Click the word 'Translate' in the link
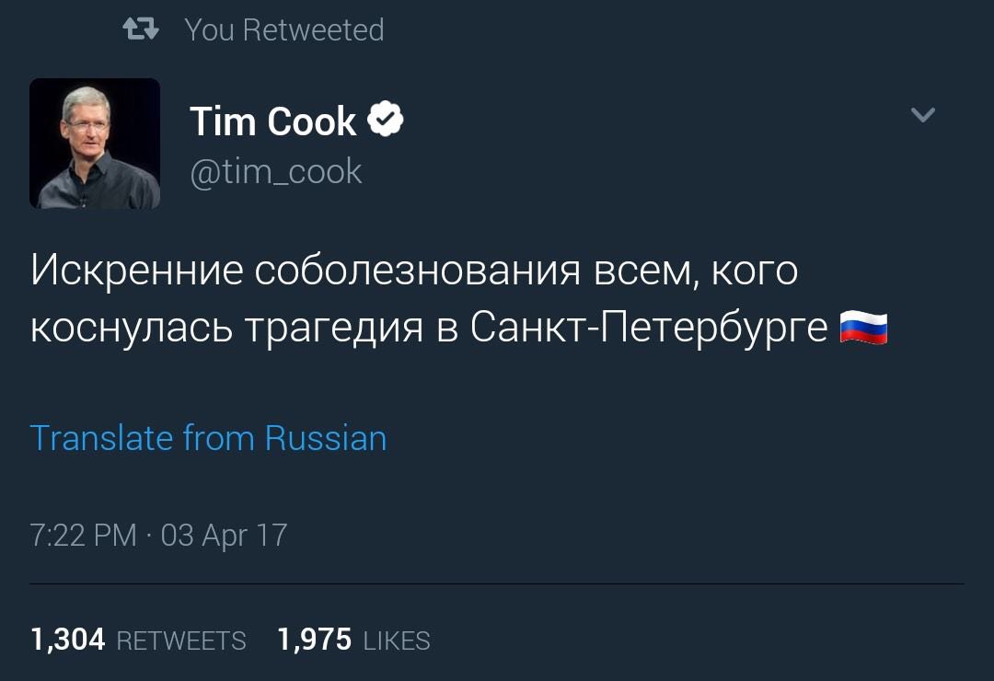 point(101,438)
